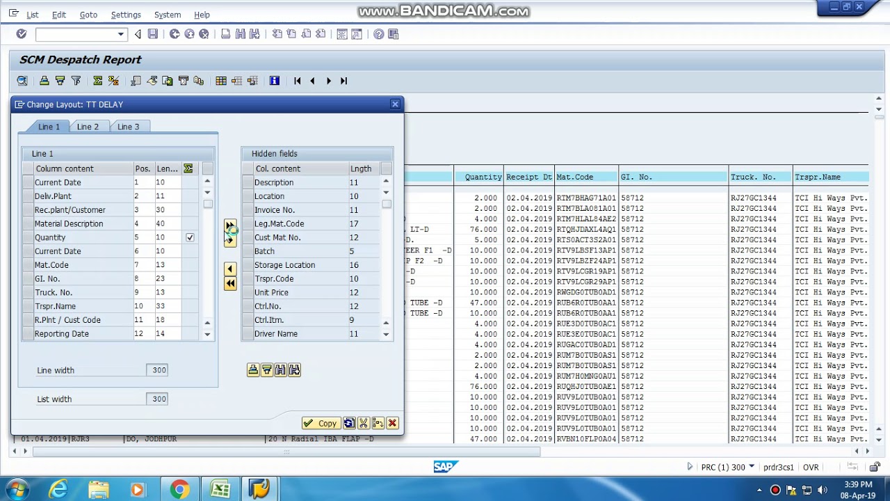Image resolution: width=890 pixels, height=501 pixels.
Task: Click the blue Information icon
Action: [275, 81]
